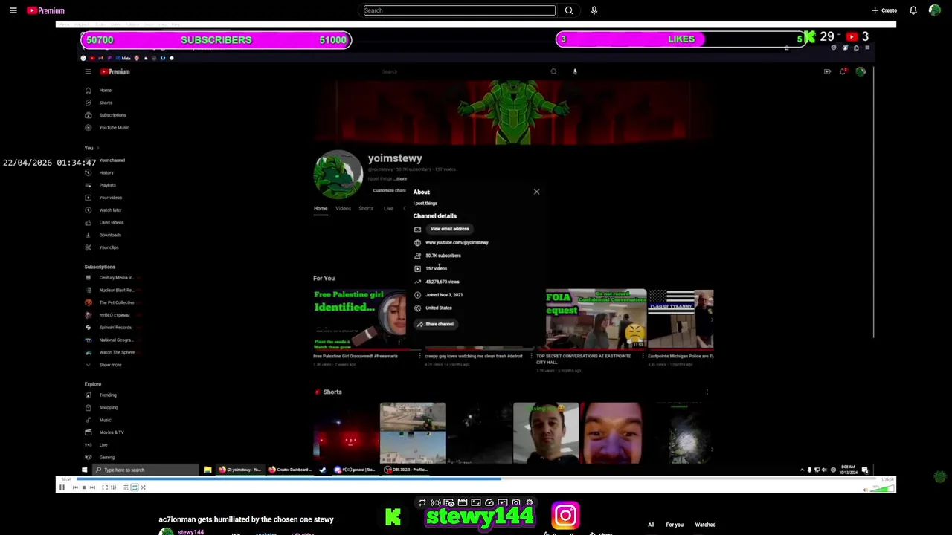This screenshot has width=952, height=535.
Task: Open stewy144 channel name below video
Action: tap(191, 532)
